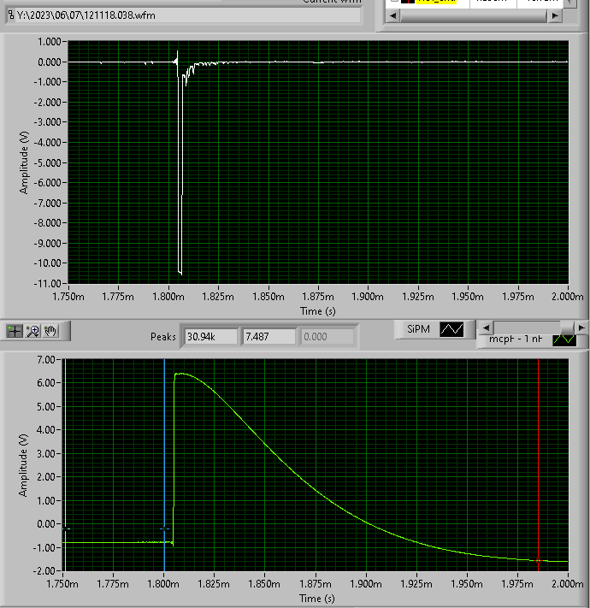Click the Peaks field showing 30.94k
The image size is (590, 608).
point(211,337)
